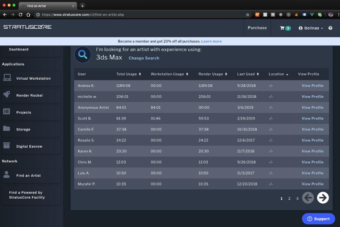Open the Purchase menu item
The height and width of the screenshot is (227, 340).
click(x=257, y=28)
